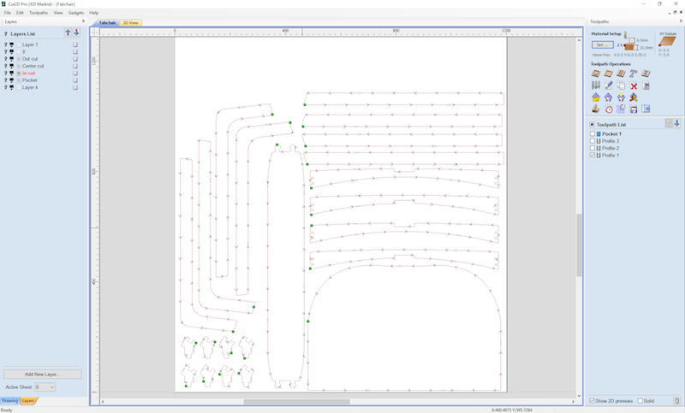Open the Toolpaths menu
685x413 pixels.
coord(39,13)
